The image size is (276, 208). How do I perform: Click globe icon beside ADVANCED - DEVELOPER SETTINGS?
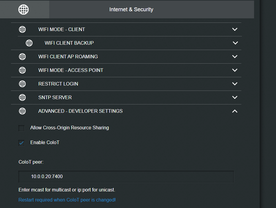point(22,111)
